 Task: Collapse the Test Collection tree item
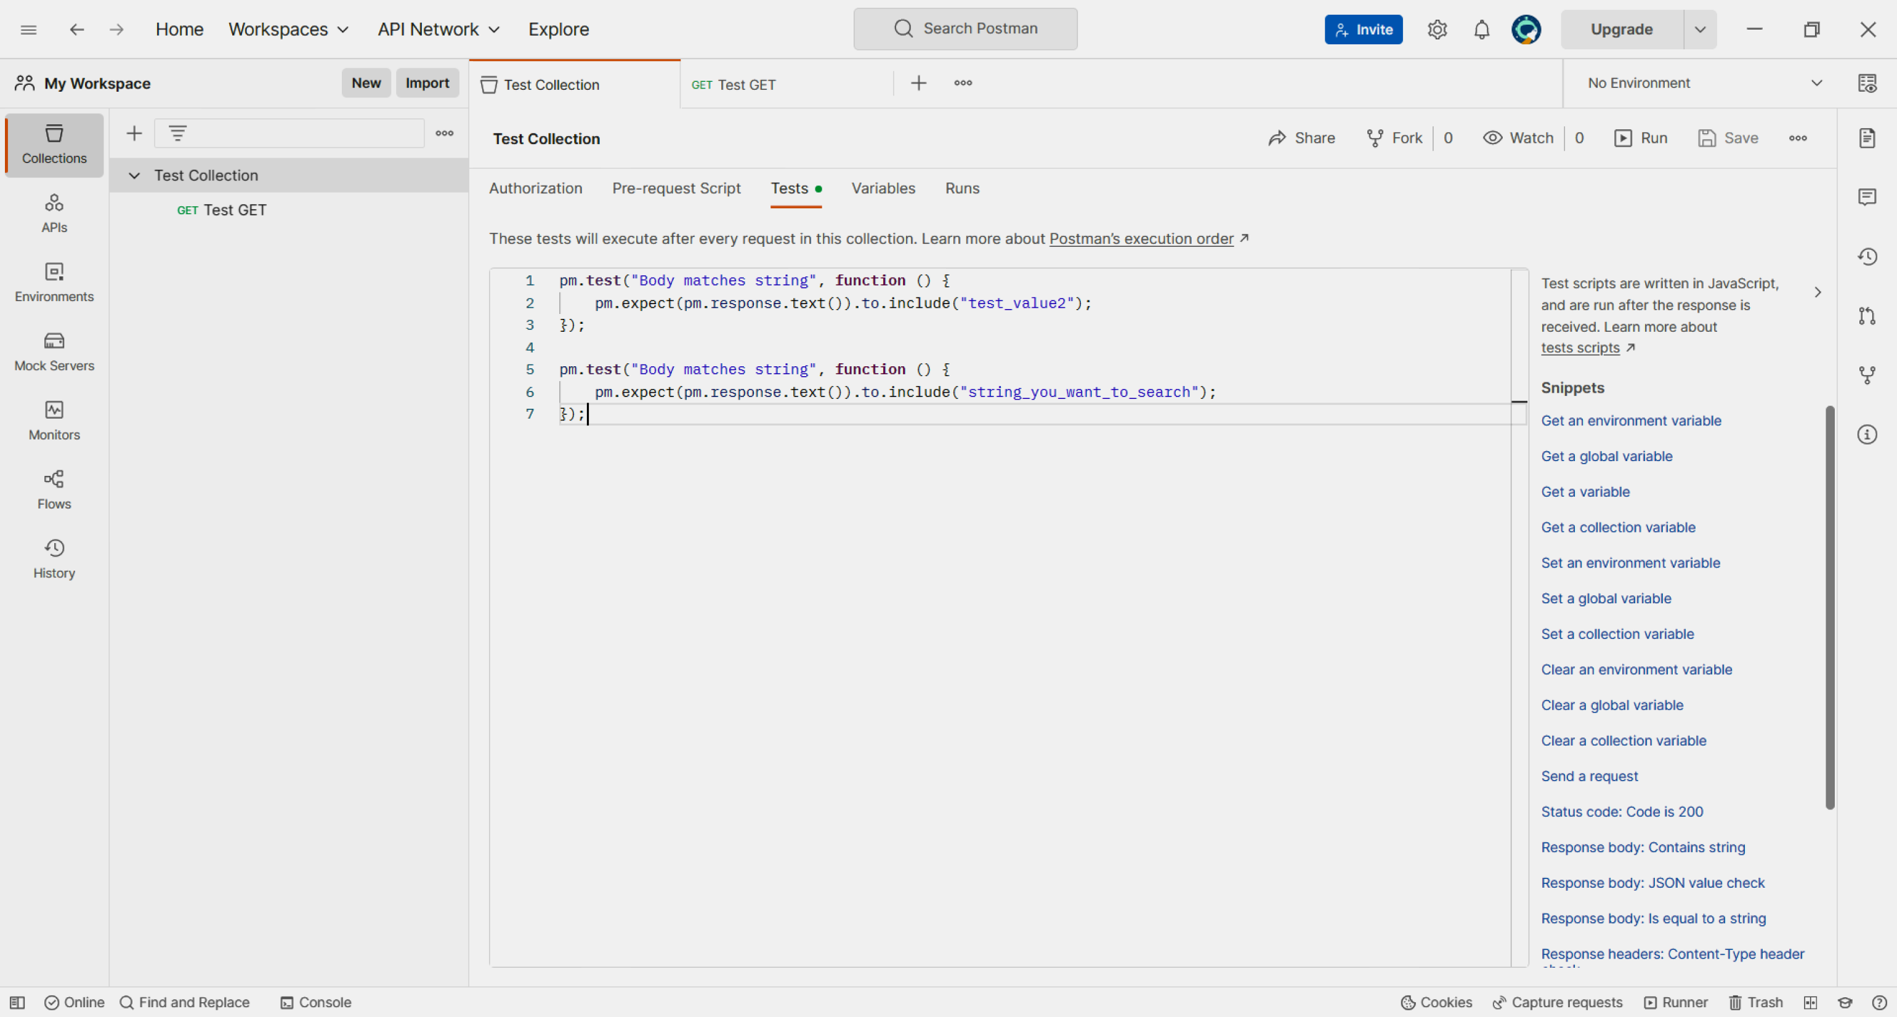click(x=134, y=175)
